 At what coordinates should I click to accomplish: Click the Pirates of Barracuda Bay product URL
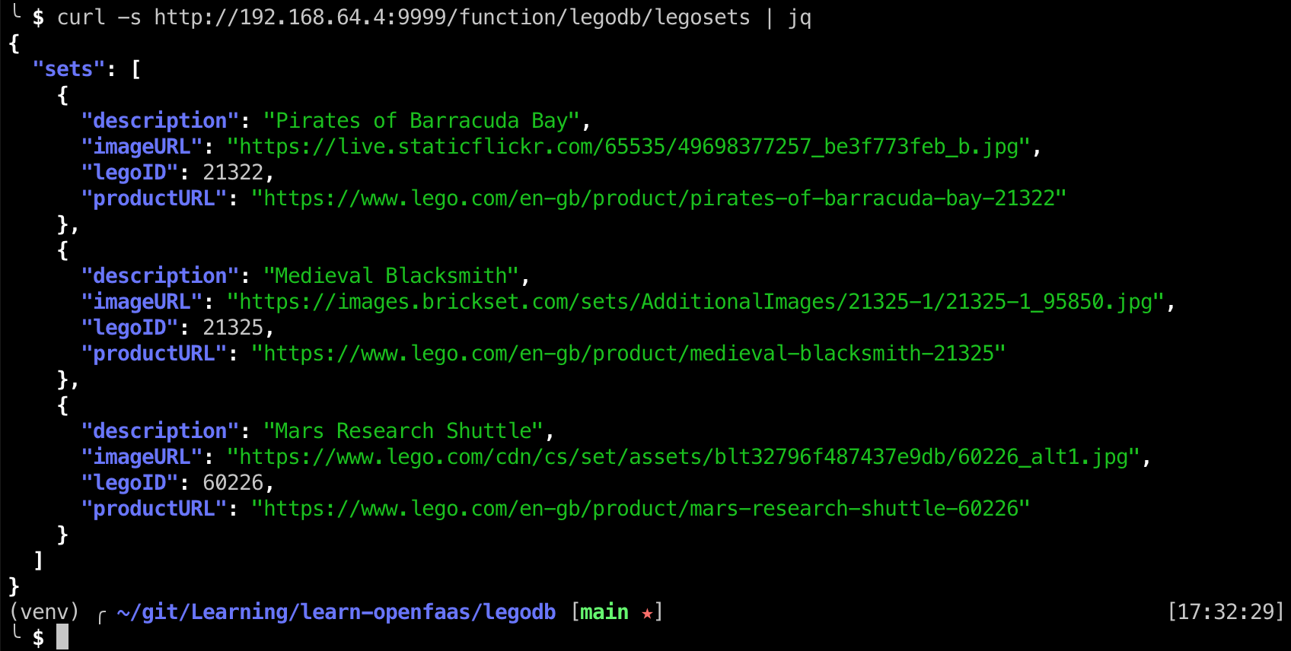click(658, 198)
